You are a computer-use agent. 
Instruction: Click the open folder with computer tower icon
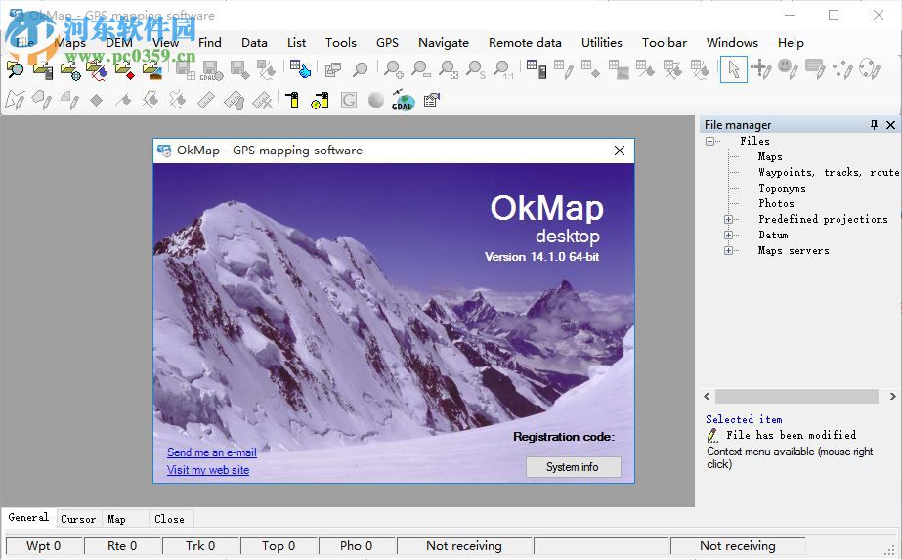click(x=43, y=69)
